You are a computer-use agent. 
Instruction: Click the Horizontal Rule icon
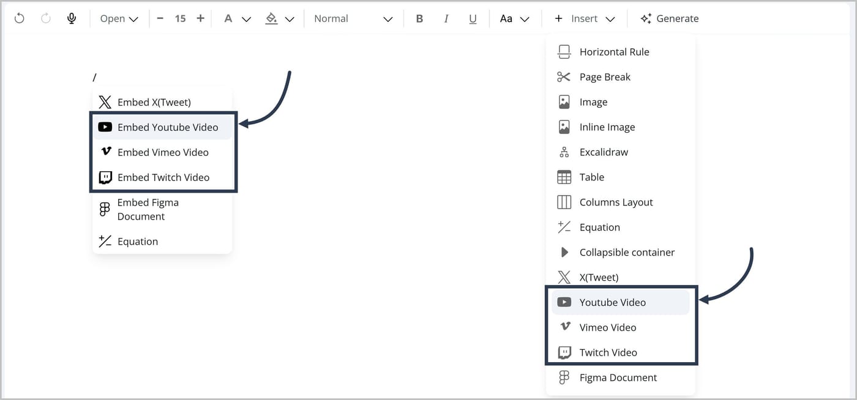point(564,52)
